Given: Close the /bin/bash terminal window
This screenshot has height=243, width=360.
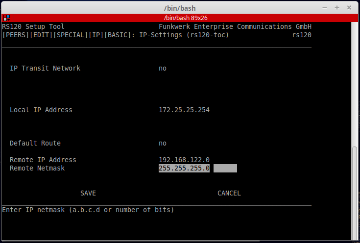Looking at the screenshot, I should point(349,7).
